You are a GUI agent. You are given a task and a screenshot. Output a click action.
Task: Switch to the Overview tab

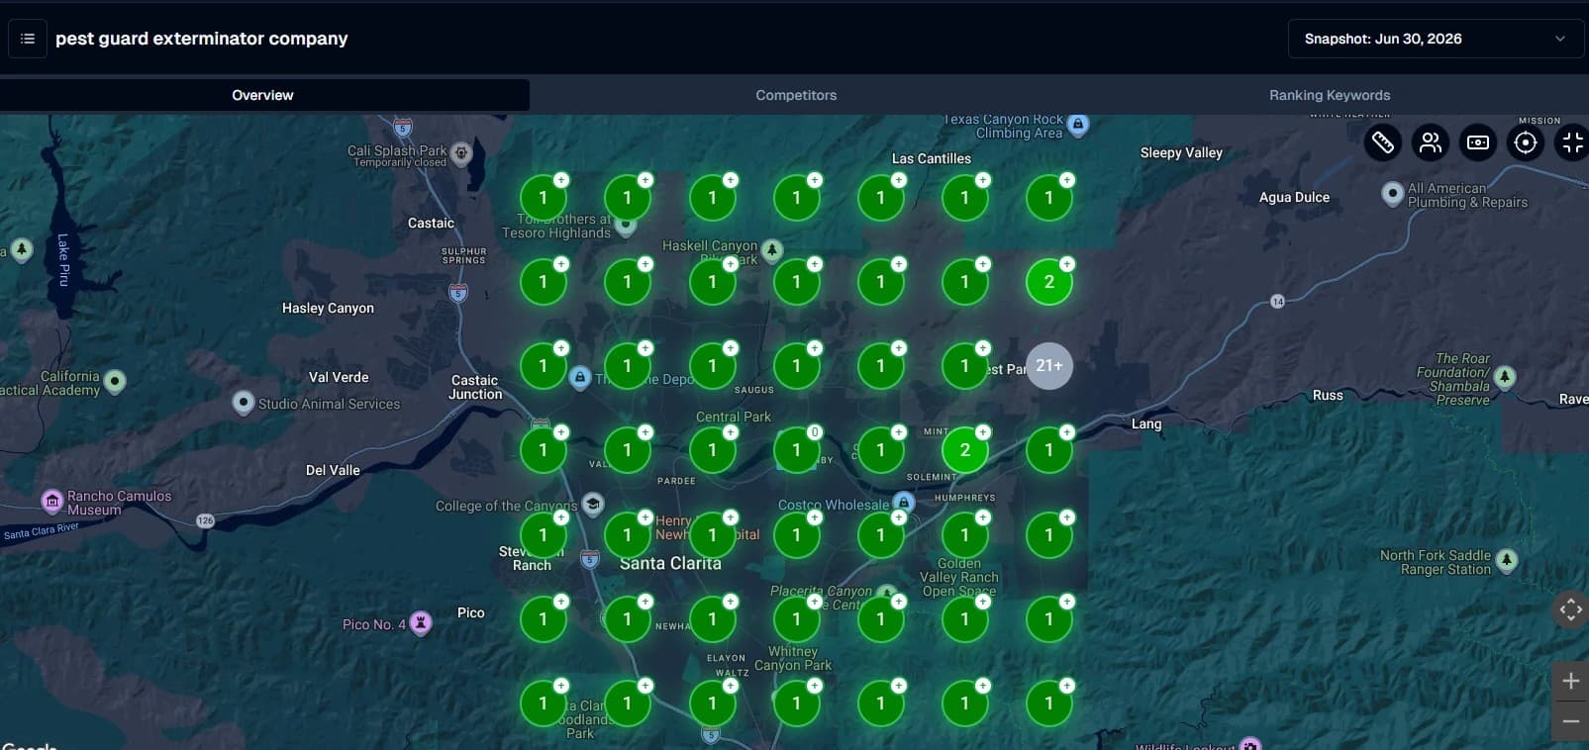[263, 95]
